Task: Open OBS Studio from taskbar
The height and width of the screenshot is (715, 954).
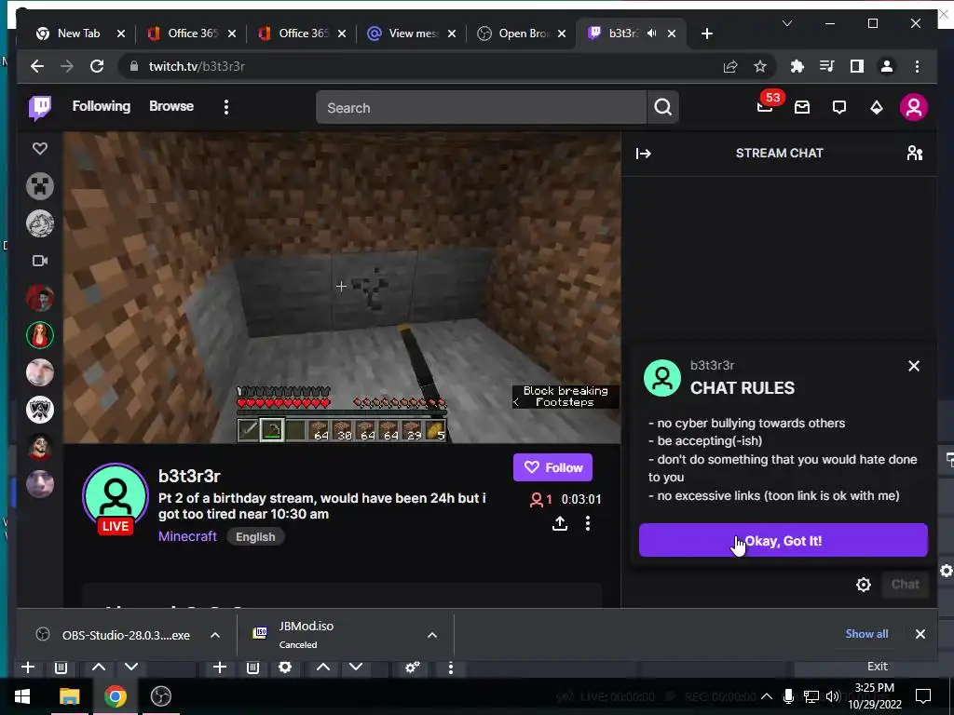Action: (160, 696)
